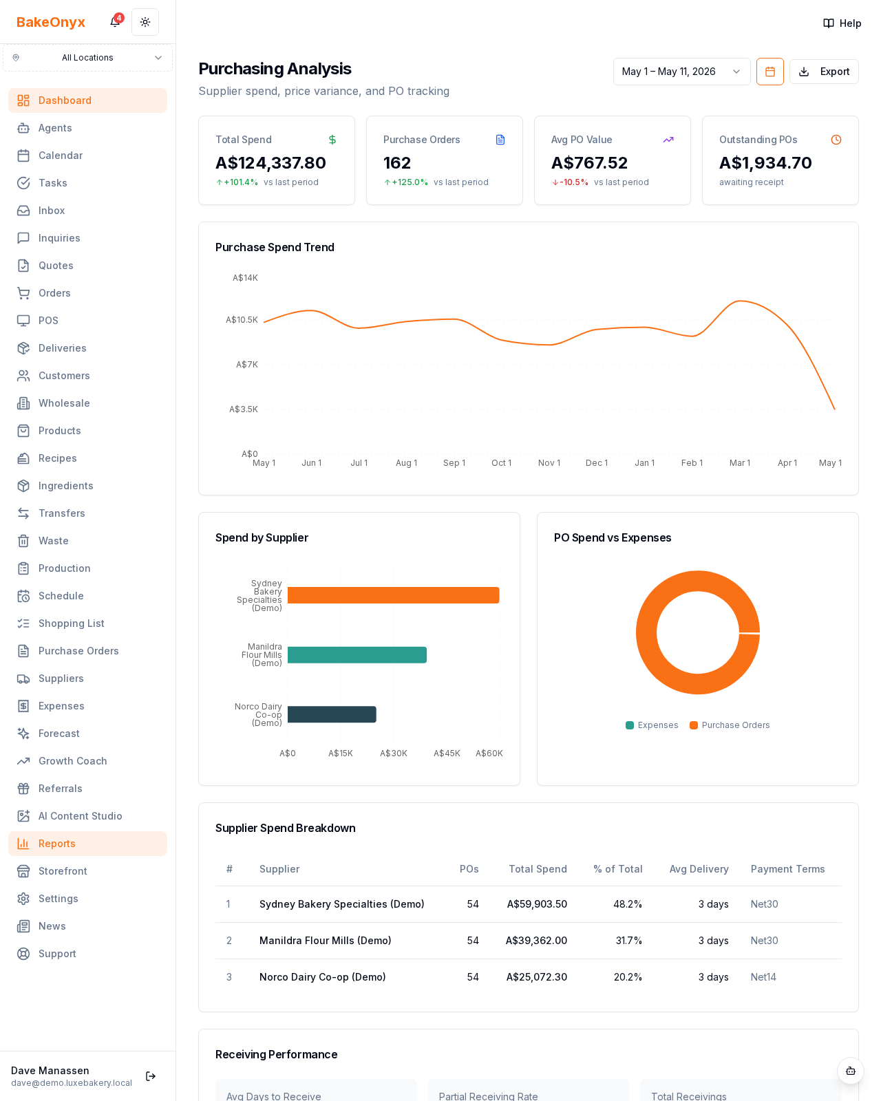The height and width of the screenshot is (1101, 881).
Task: Click the Transfers arrows icon
Action: [x=23, y=513]
